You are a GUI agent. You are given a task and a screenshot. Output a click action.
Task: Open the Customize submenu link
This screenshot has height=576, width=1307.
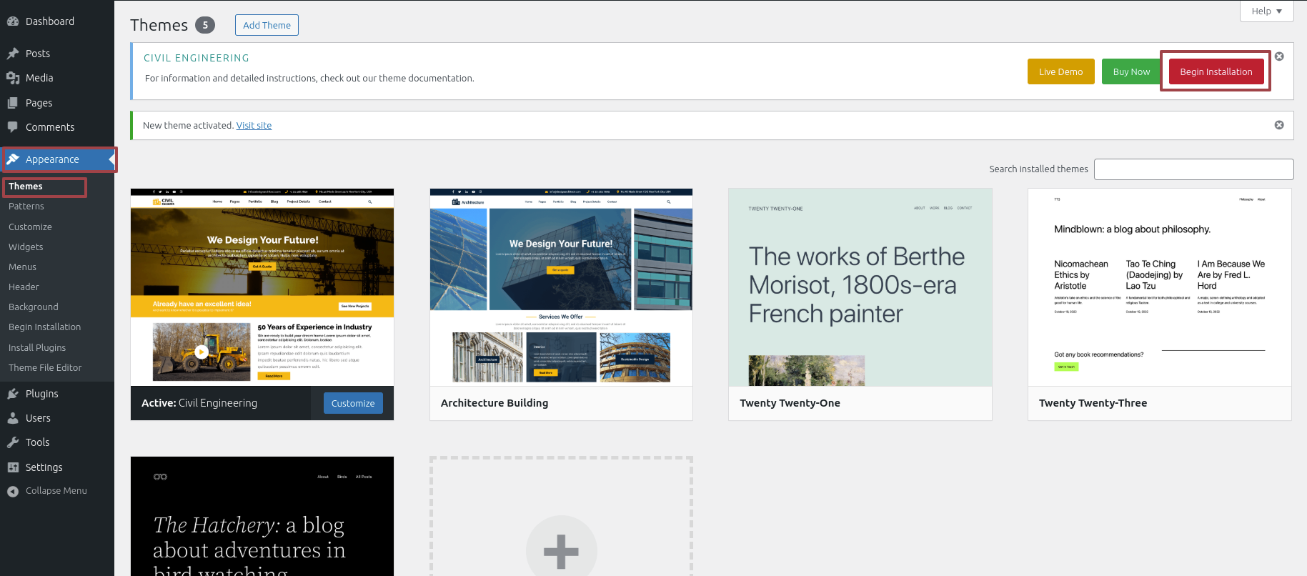[x=30, y=227]
